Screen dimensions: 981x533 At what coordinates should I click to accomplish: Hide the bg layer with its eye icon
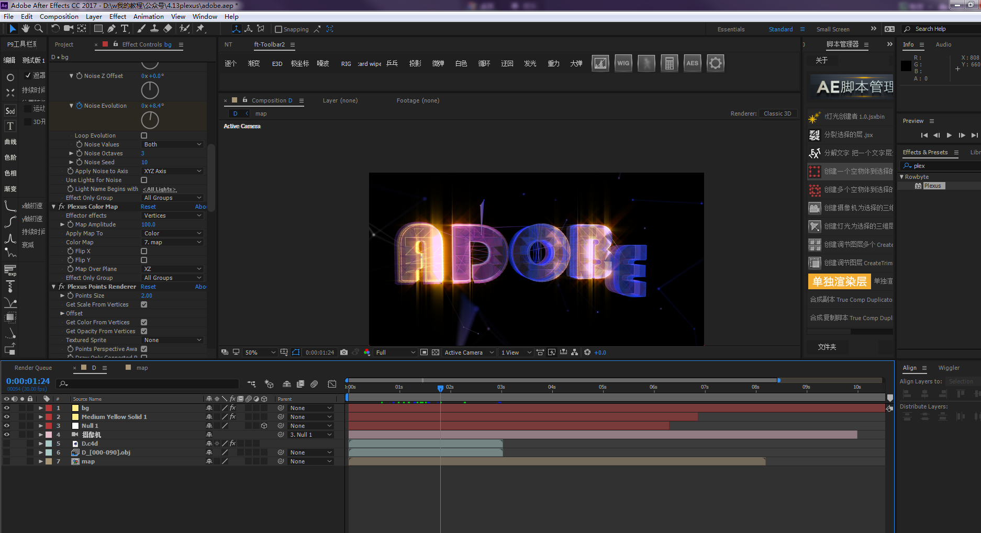tap(6, 408)
